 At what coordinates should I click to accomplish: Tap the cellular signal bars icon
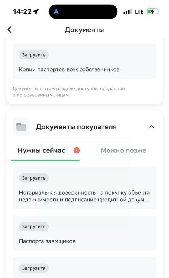127,12
